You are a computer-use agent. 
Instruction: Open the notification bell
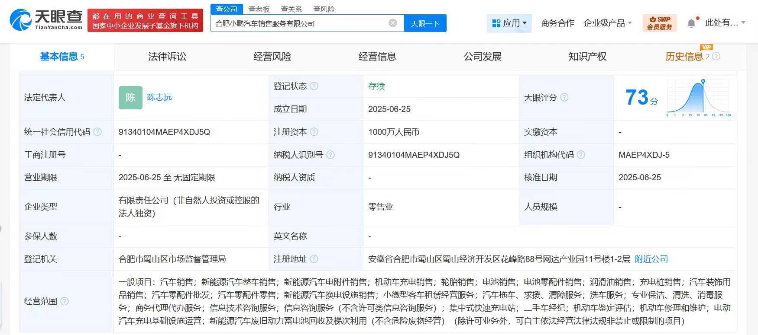(692, 23)
